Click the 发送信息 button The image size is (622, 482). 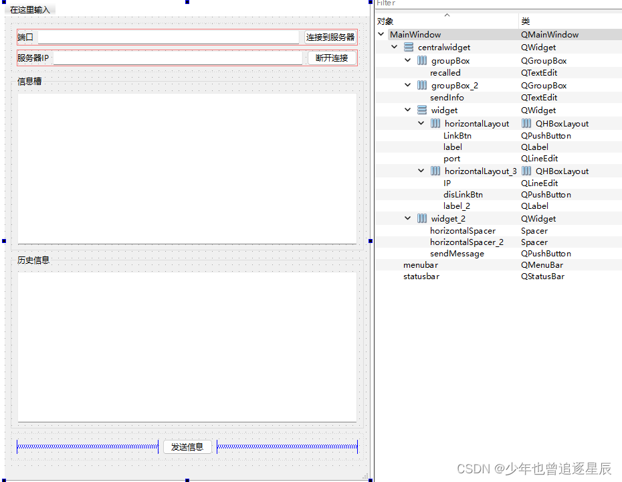coord(187,447)
